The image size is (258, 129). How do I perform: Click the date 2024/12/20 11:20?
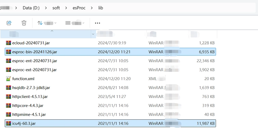pos(114,79)
